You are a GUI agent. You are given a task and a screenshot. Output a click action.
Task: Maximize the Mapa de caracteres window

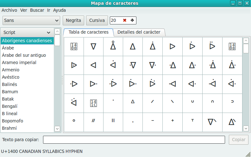[x=240, y=3]
